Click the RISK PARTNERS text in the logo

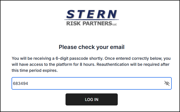(89, 23)
